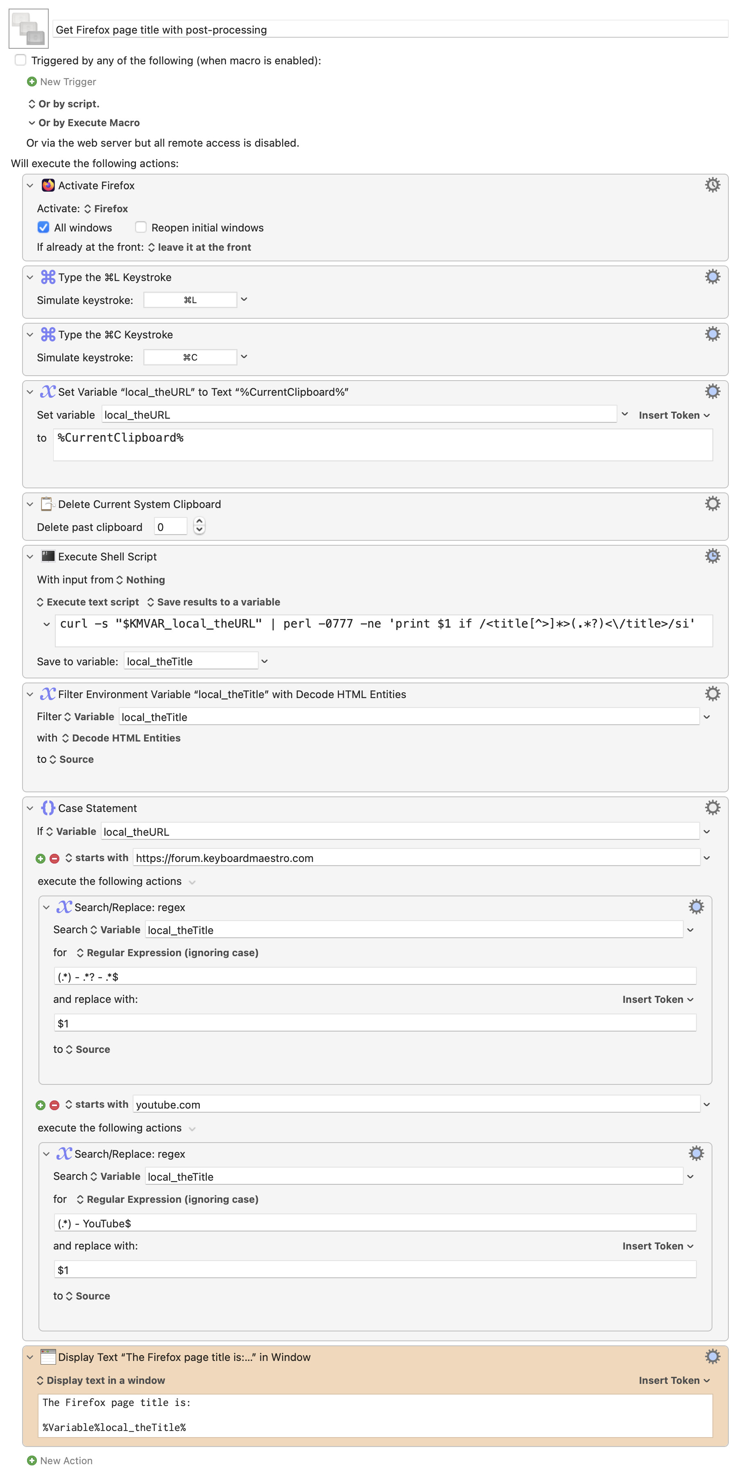Collapse the Activate Firefox action
This screenshot has width=737, height=1474.
point(30,186)
